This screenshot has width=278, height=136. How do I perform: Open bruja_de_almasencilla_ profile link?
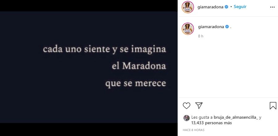point(236,117)
